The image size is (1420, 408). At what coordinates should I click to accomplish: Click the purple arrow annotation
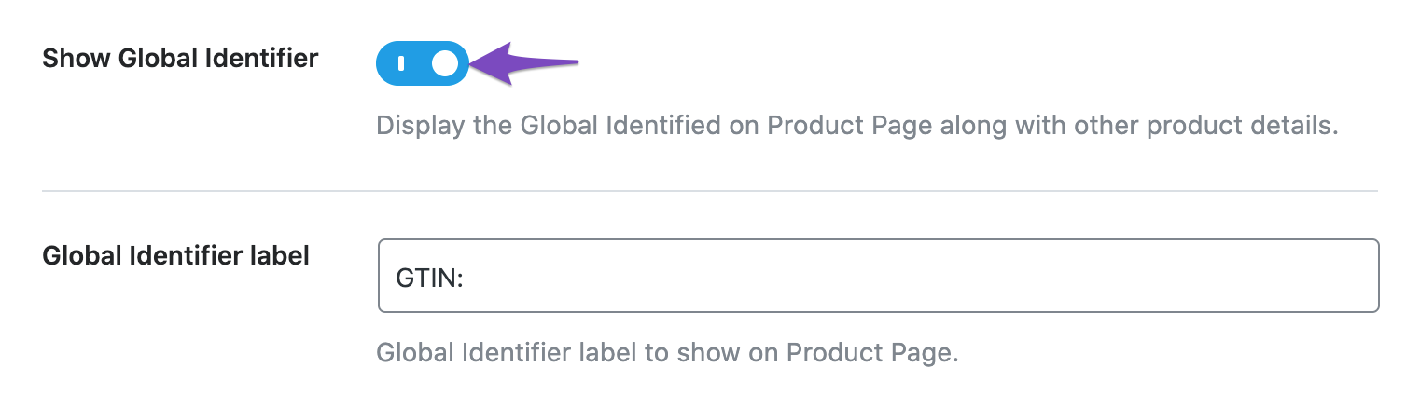pos(523,63)
